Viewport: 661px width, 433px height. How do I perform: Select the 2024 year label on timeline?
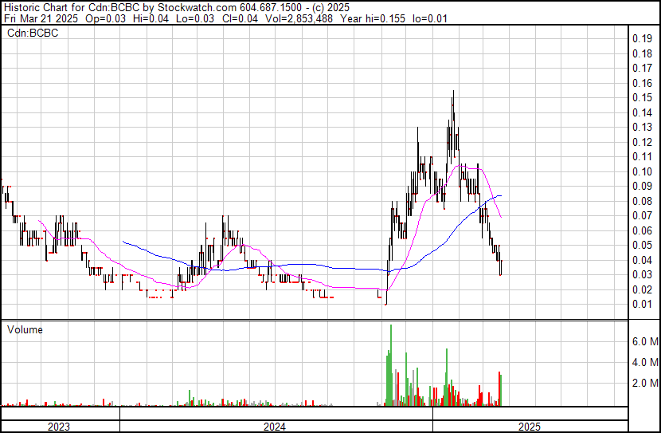click(275, 427)
